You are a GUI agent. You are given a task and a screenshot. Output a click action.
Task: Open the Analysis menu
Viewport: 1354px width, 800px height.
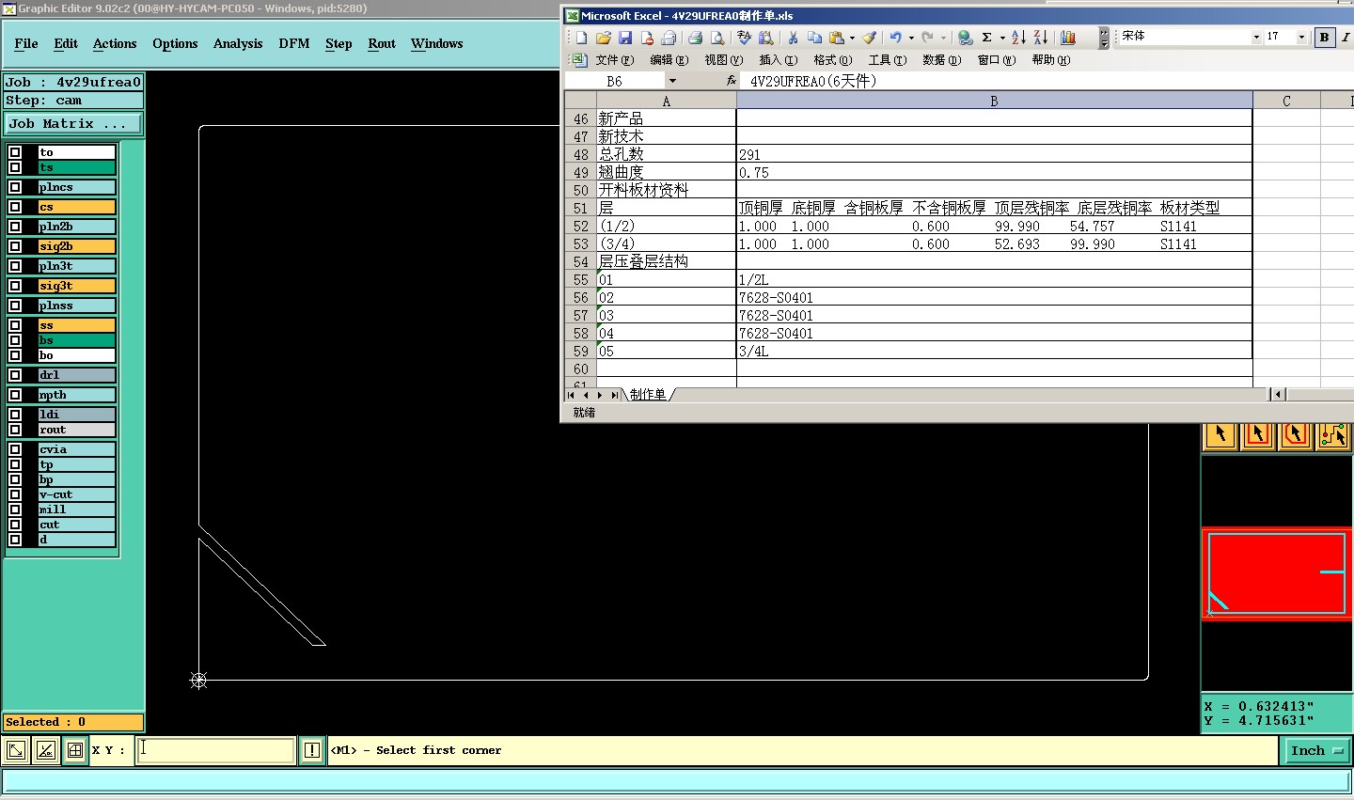pyautogui.click(x=238, y=43)
